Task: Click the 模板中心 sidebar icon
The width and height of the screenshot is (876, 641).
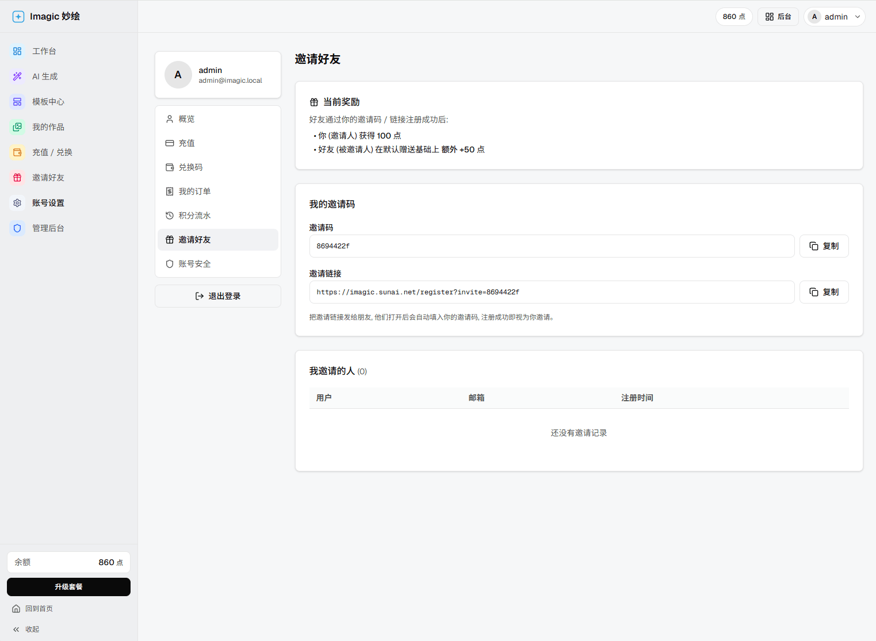Action: [x=17, y=102]
